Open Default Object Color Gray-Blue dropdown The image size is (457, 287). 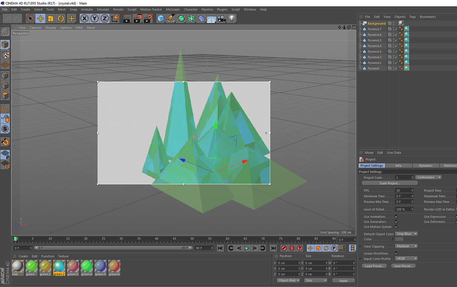[x=406, y=234]
